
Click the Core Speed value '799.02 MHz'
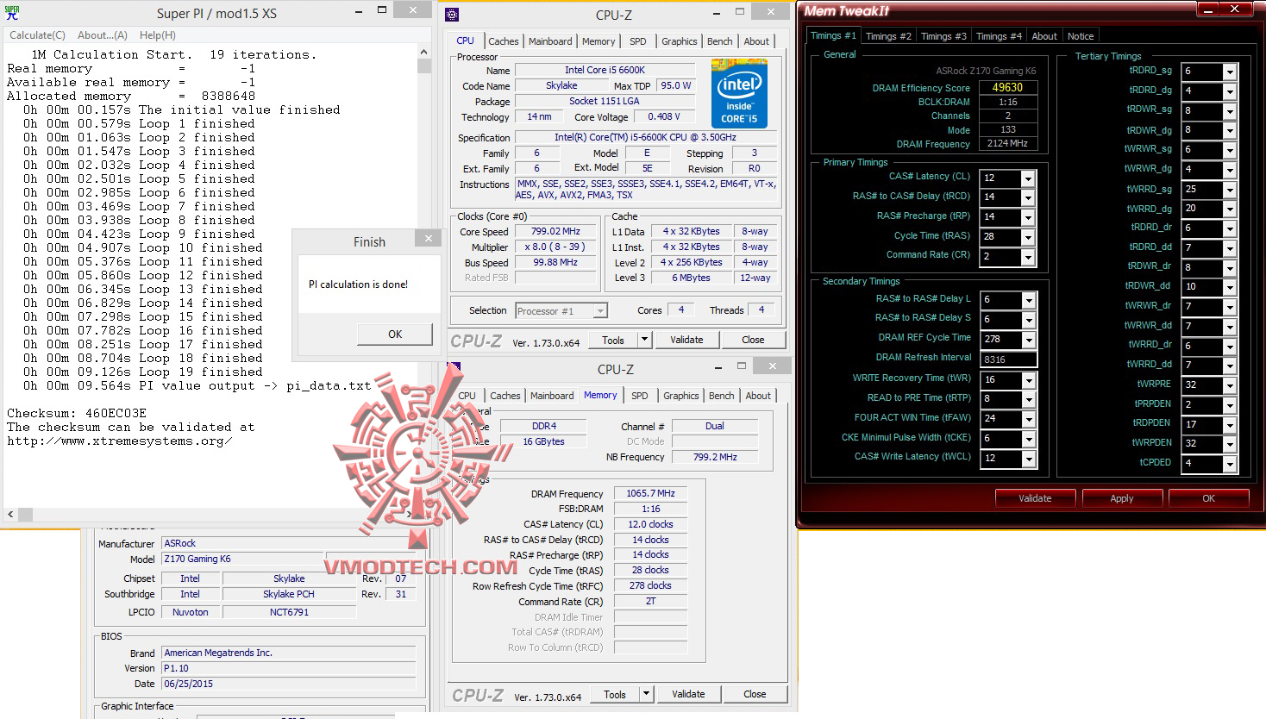point(555,232)
